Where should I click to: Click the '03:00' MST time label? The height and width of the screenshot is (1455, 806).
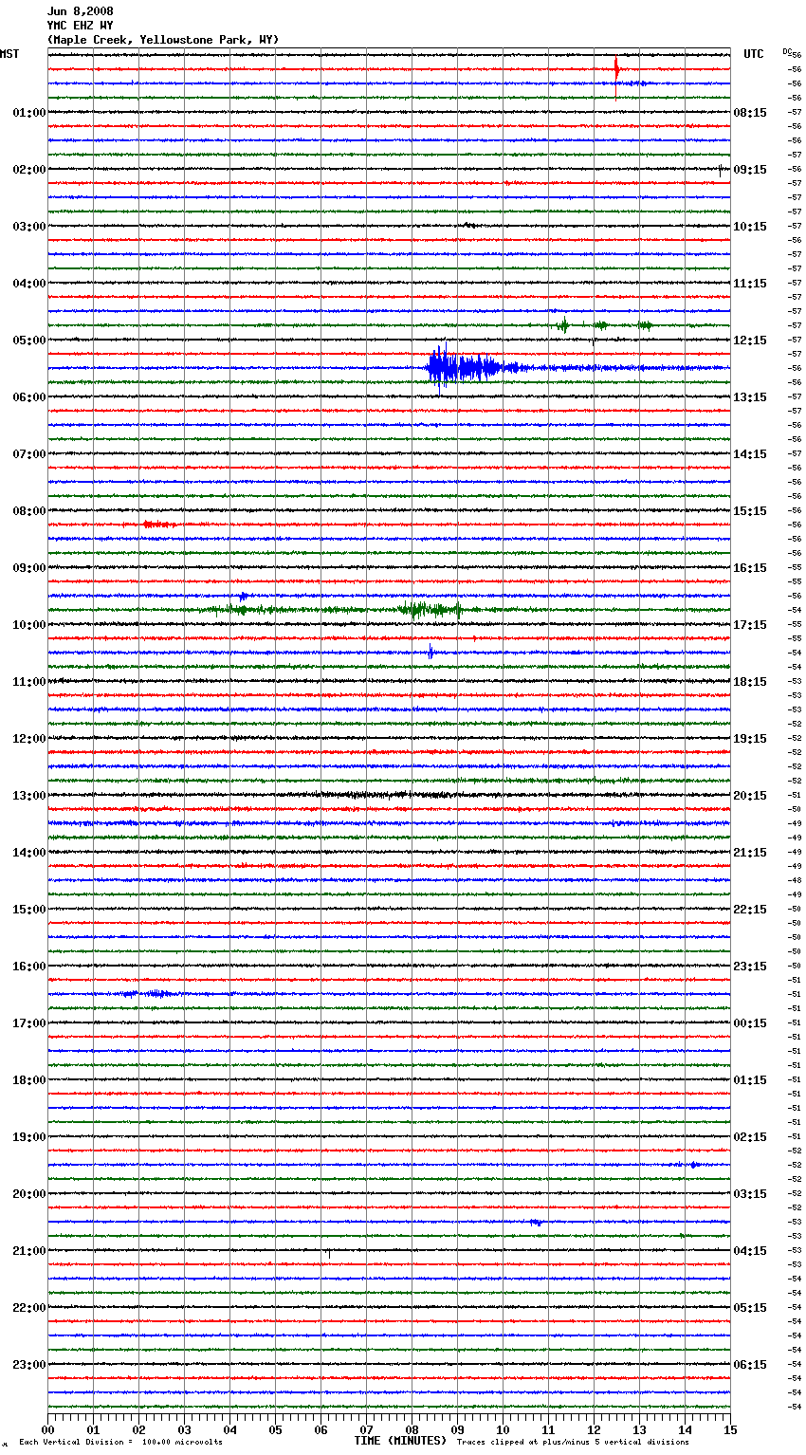pos(29,227)
